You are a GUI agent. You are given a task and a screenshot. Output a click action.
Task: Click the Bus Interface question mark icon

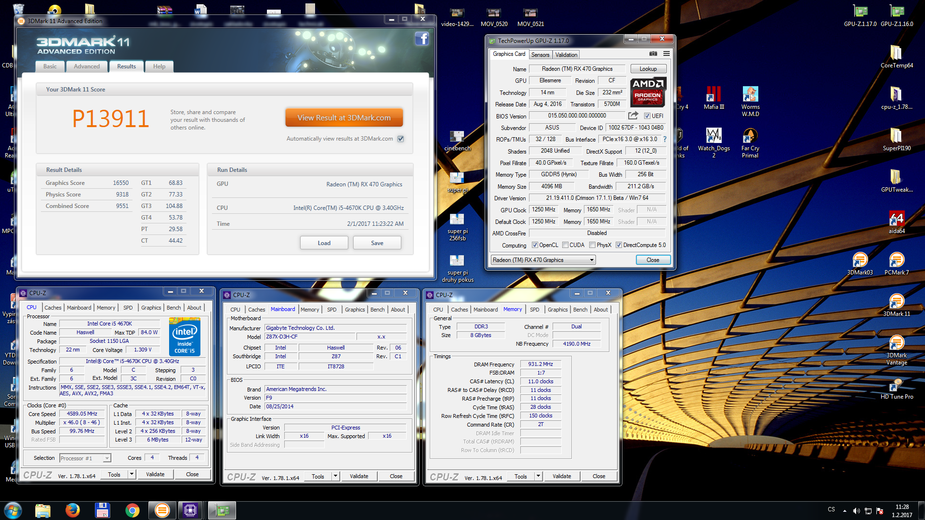tap(665, 139)
